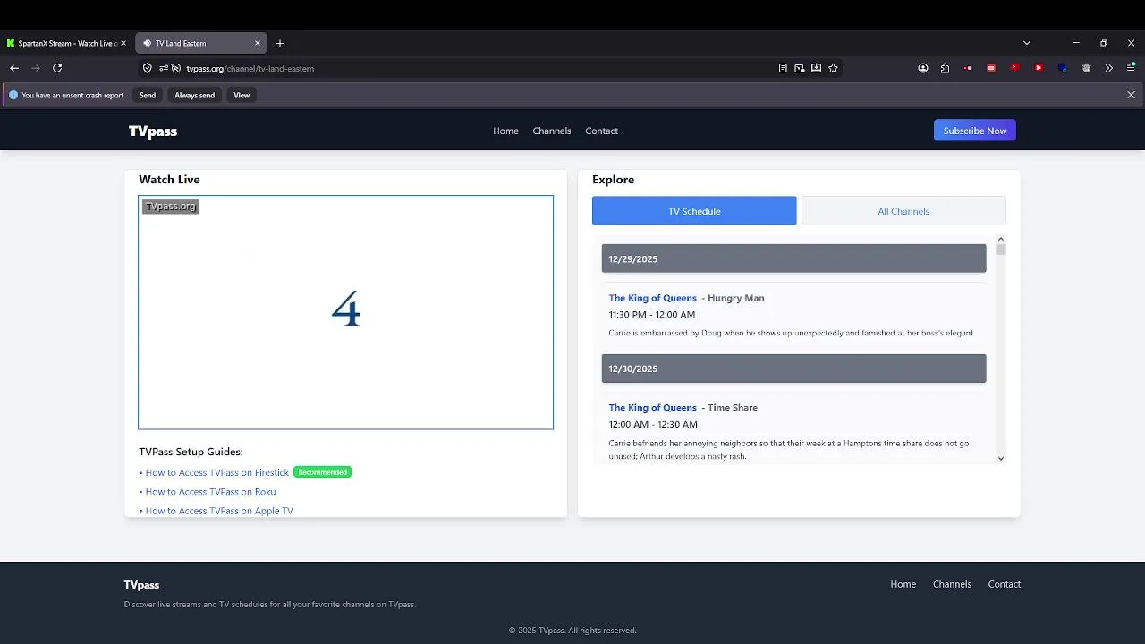This screenshot has height=644, width=1145.
Task: Click the footer TVpass logo text
Action: (141, 585)
